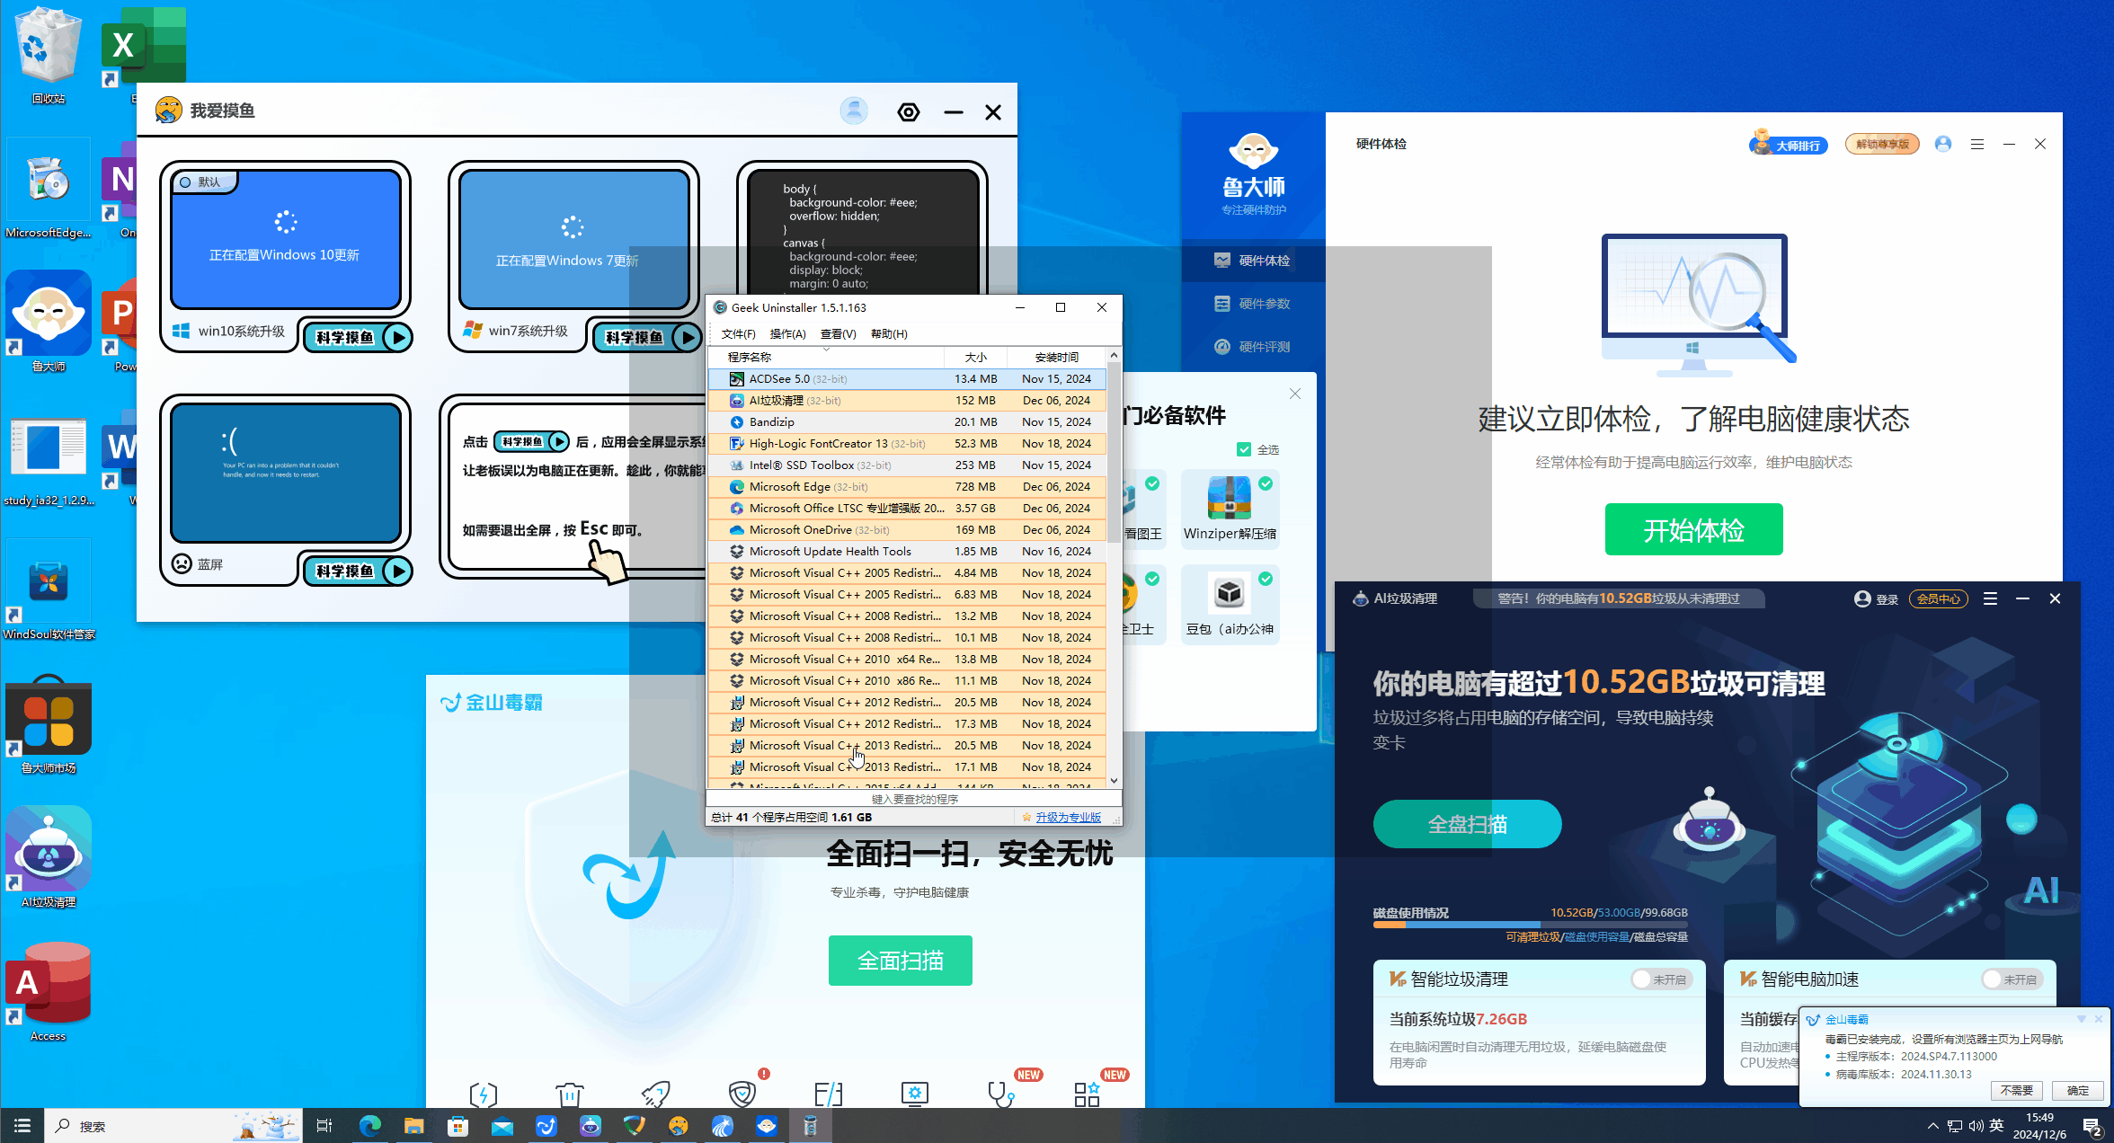Start win7系统升级 科学摸鱼 play button
2114x1143 pixels.
(x=647, y=337)
